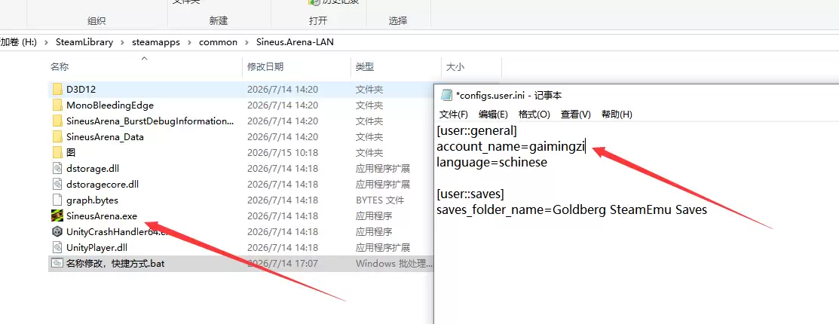
Task: Click the batch file icon for 名称修改，快捷方式.bat
Action: pyautogui.click(x=57, y=263)
